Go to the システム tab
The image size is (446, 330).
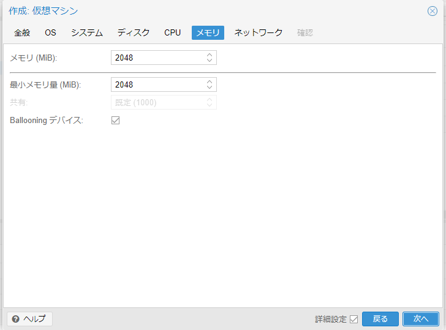[x=86, y=33]
